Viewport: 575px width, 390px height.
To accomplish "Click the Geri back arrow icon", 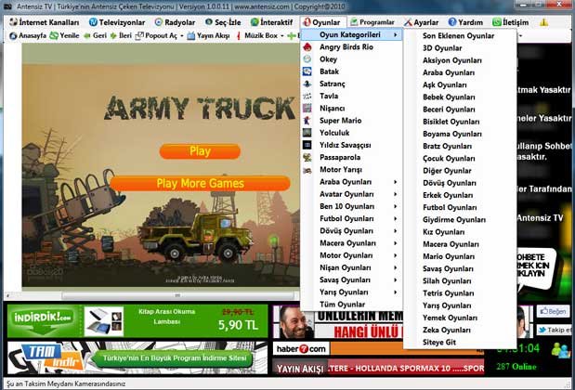I will (x=87, y=36).
